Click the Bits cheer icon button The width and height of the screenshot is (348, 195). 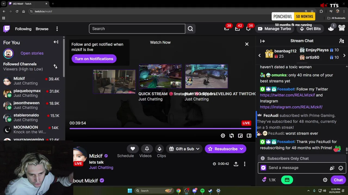(x=160, y=149)
